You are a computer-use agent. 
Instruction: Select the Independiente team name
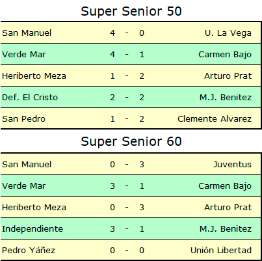[33, 228]
